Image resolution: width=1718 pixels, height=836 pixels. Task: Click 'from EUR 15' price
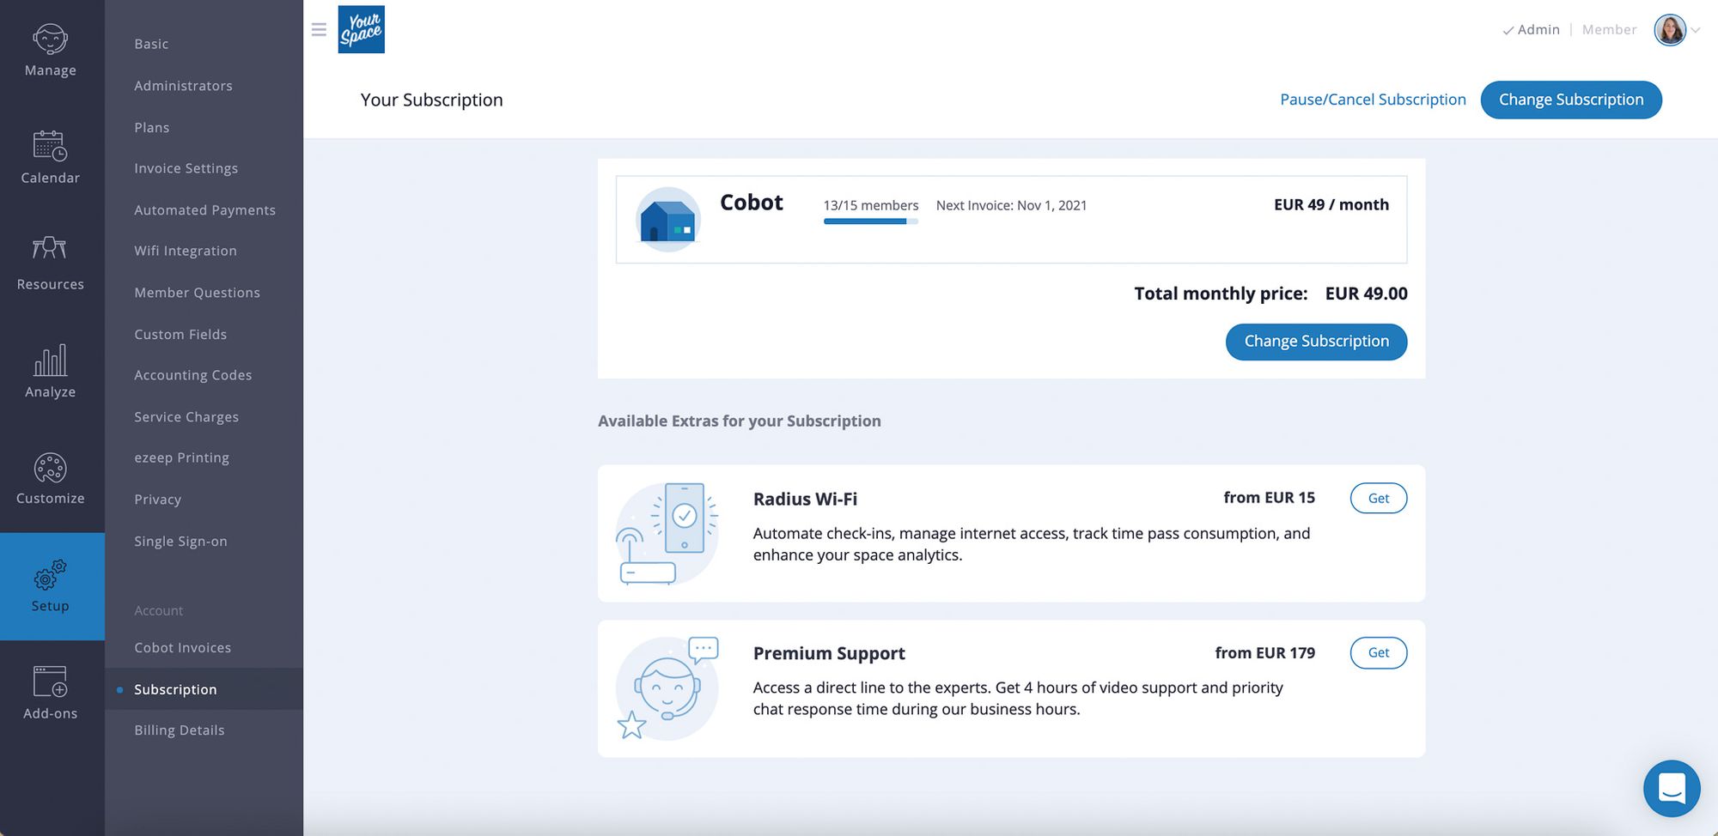click(1269, 498)
